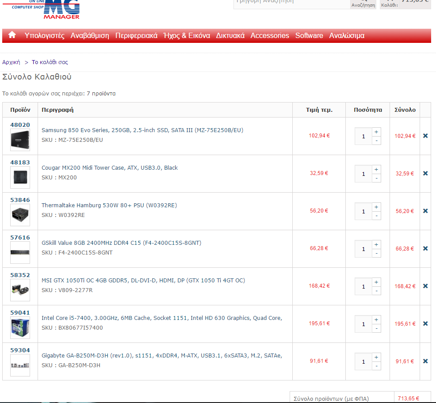Select SKU : BX80677I57400 text

(72, 327)
